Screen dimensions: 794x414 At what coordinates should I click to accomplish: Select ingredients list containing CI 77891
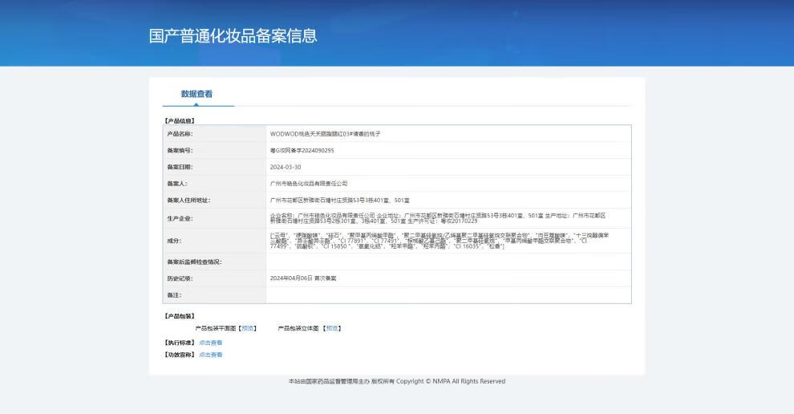point(440,241)
